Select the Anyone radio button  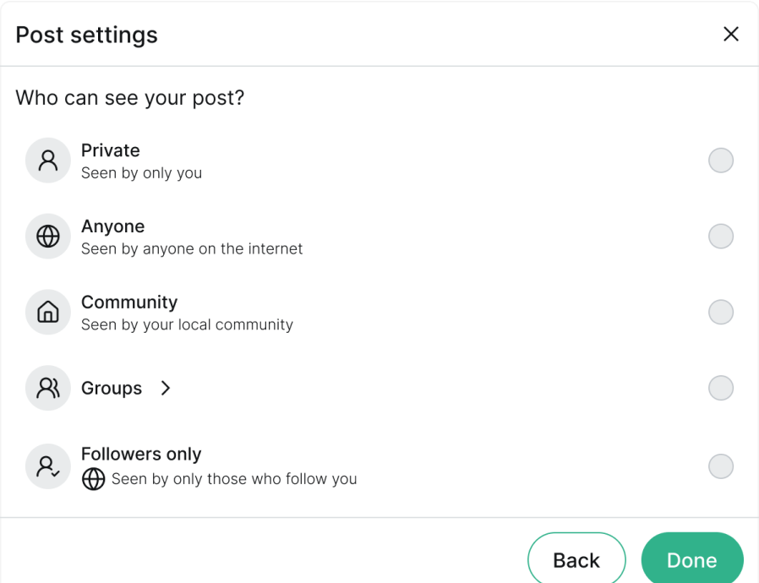pos(721,237)
